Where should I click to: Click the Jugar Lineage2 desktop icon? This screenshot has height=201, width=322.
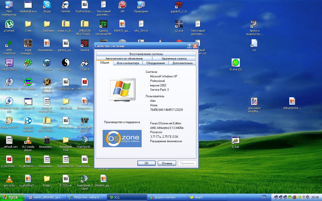28,47
